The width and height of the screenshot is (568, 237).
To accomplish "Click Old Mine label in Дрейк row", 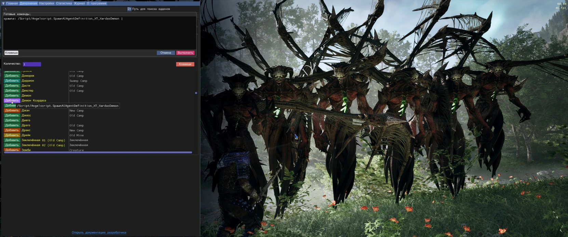I will click(77, 135).
